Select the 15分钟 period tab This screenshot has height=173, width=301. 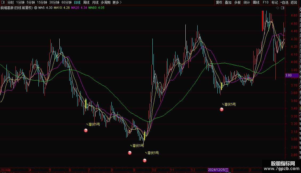point(42,2)
